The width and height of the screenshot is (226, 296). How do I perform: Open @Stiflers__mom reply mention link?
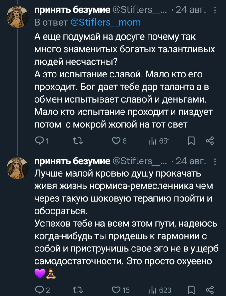coord(105,23)
